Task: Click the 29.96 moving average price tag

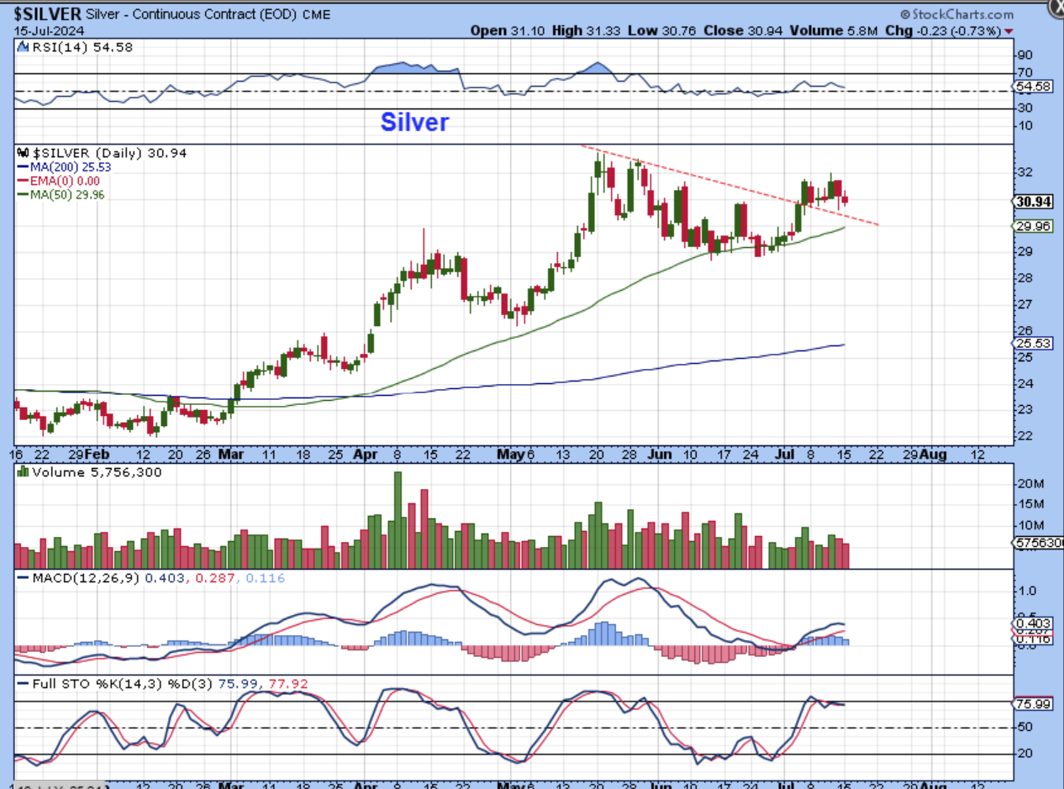Action: pyautogui.click(x=1035, y=226)
